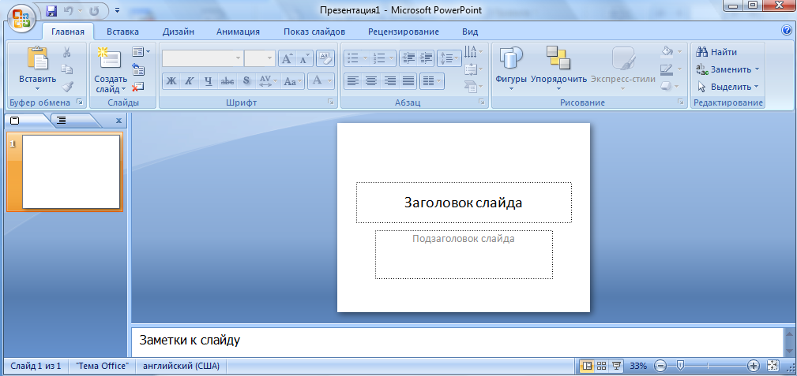This screenshot has height=376, width=797.
Task: Open Font dialog launcher in Шрифт group
Action: tap(332, 102)
